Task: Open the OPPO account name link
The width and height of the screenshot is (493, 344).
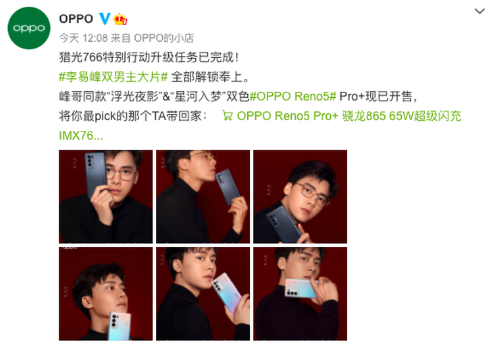Action: [76, 19]
